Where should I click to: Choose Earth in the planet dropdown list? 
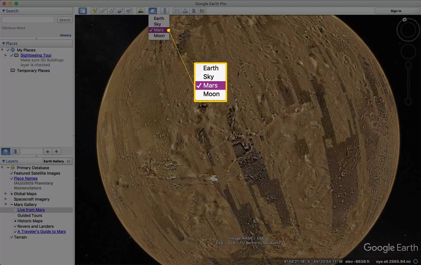[159, 18]
